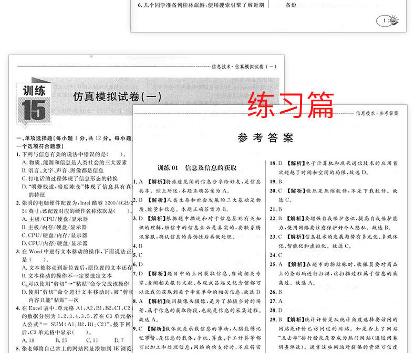Click option A. 主板/CPU/硬盘/显示器

[55, 219]
